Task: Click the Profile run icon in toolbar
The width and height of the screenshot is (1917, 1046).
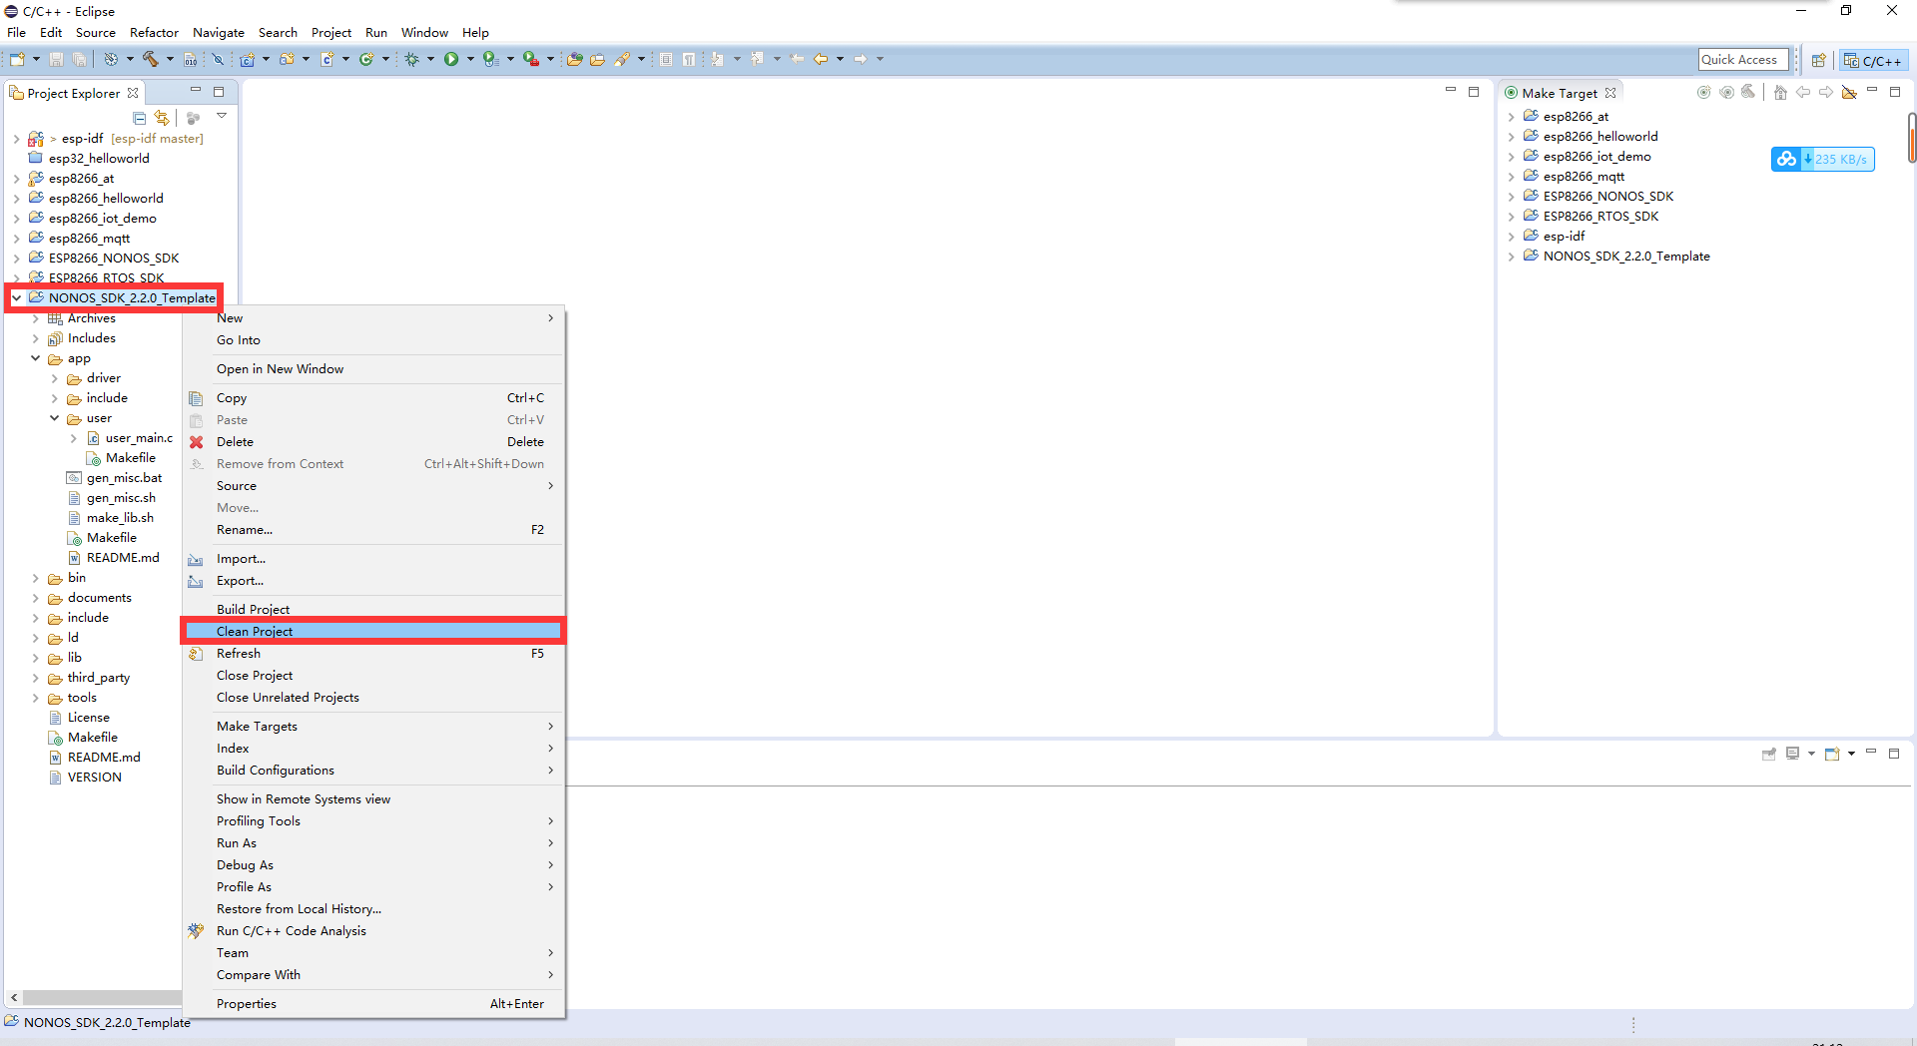Action: 490,59
